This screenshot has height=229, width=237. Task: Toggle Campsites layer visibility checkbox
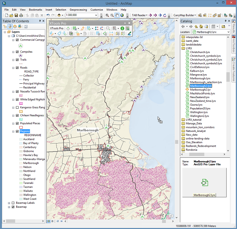pos(17,52)
